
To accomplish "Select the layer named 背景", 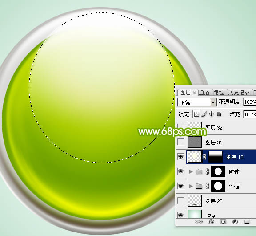I will 211,216.
